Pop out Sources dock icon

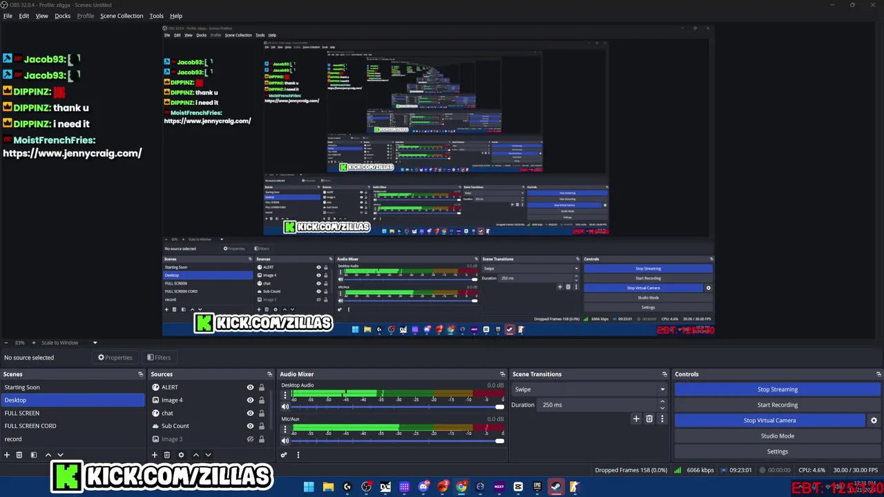(x=269, y=374)
